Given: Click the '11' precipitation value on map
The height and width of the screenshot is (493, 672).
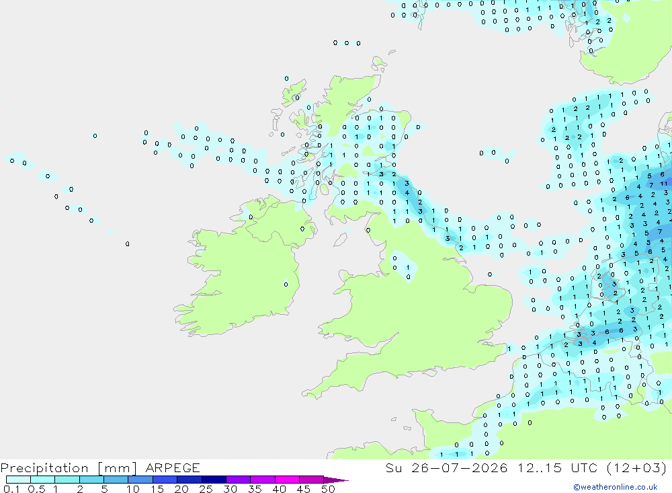Looking at the screenshot, I should [x=663, y=184].
